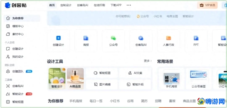Click the blue plus 创建设计 card
Image resolution: width=227 pixels, height=108 pixels.
click(x=58, y=41)
